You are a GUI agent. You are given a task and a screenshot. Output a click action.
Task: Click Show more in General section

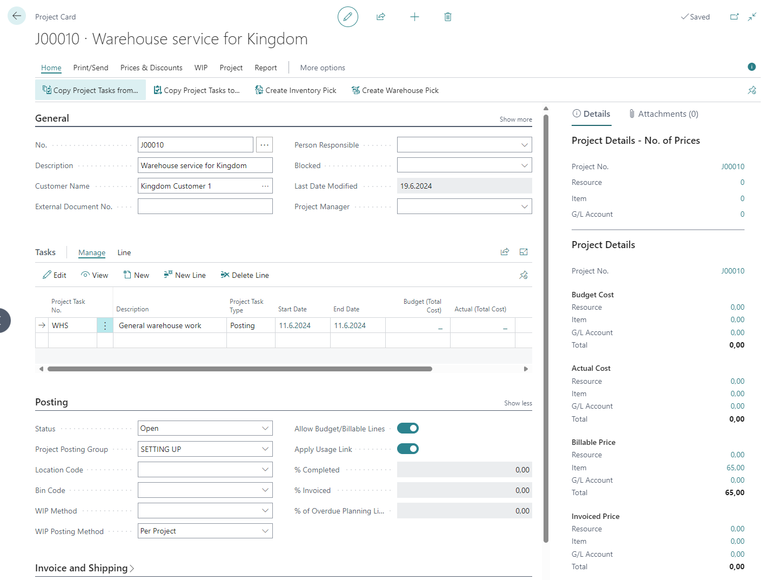(515, 119)
